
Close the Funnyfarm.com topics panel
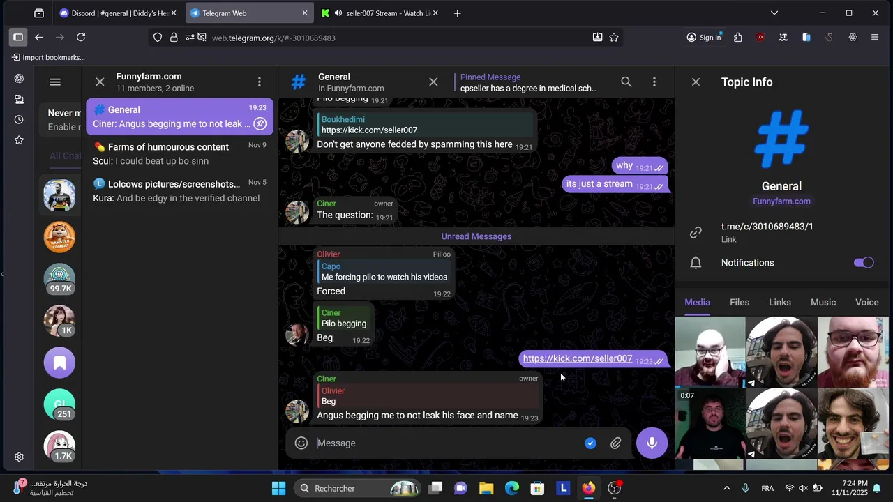coord(100,82)
